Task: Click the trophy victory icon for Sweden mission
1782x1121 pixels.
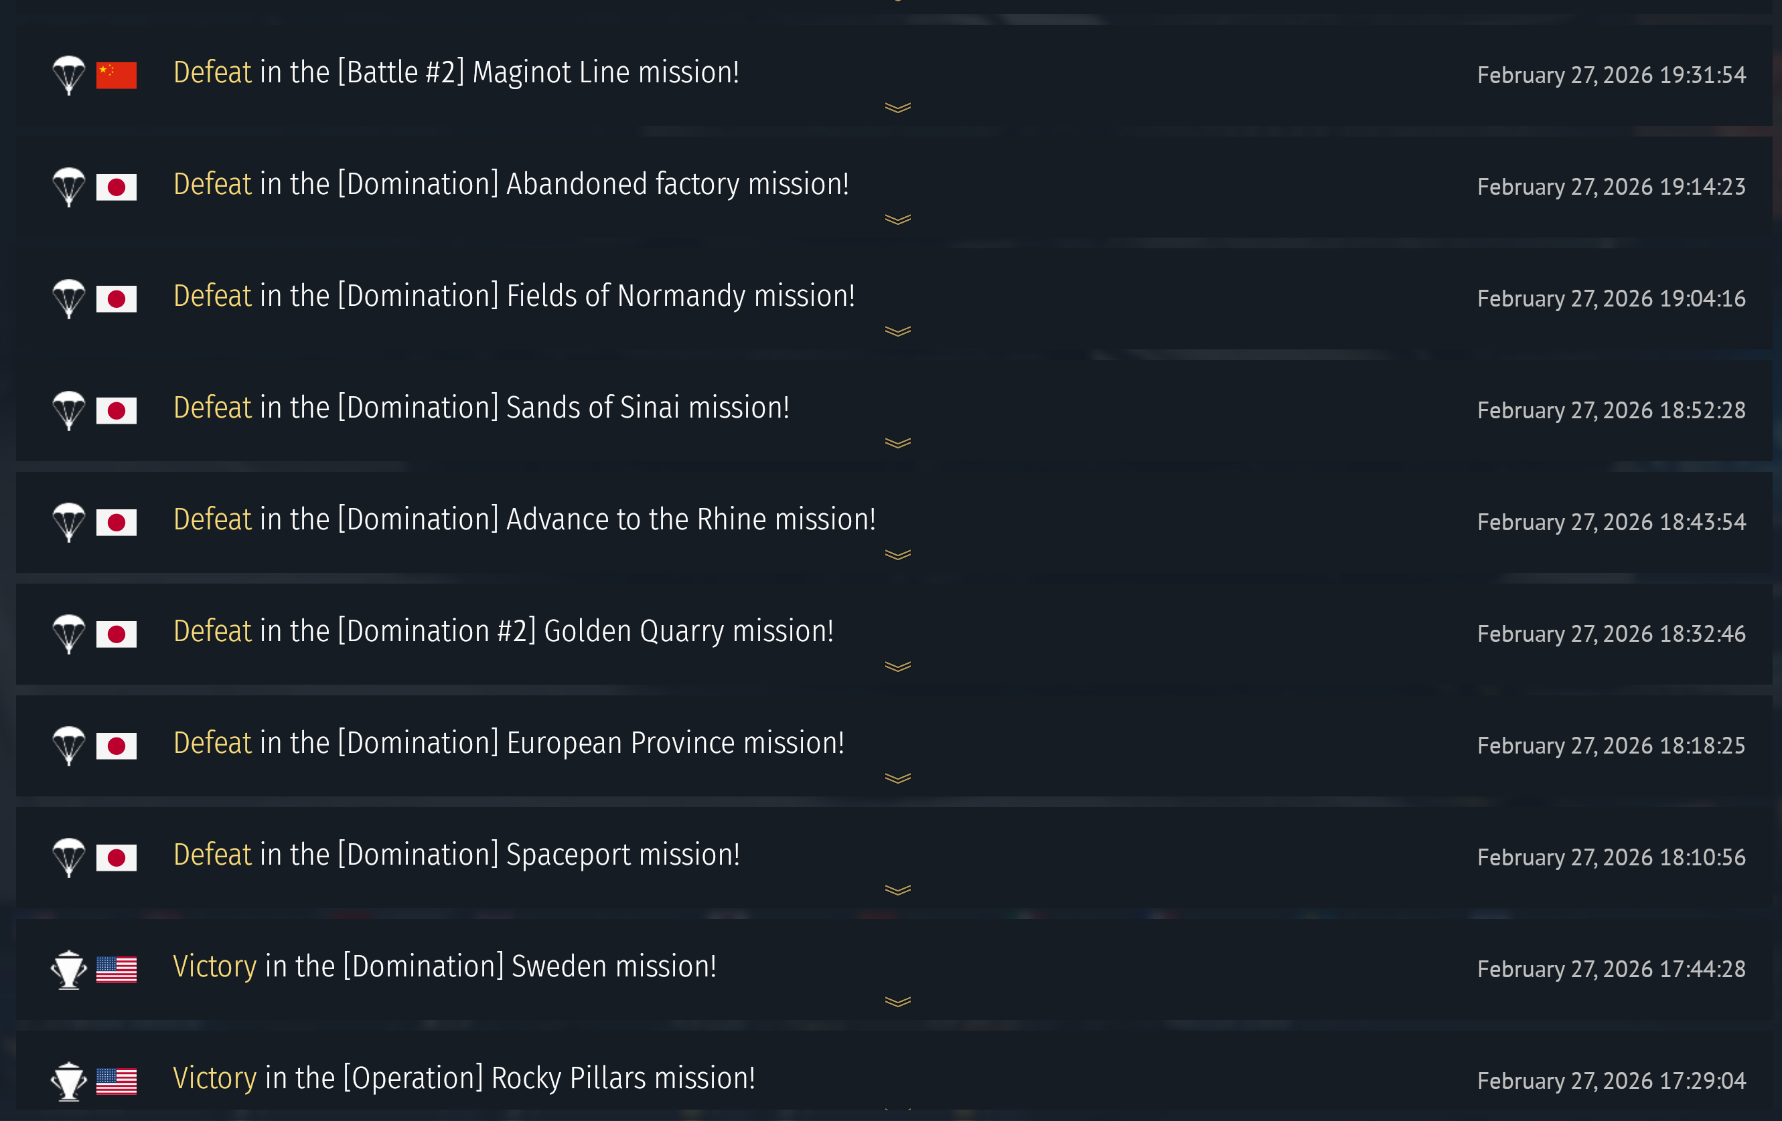Action: [x=69, y=968]
